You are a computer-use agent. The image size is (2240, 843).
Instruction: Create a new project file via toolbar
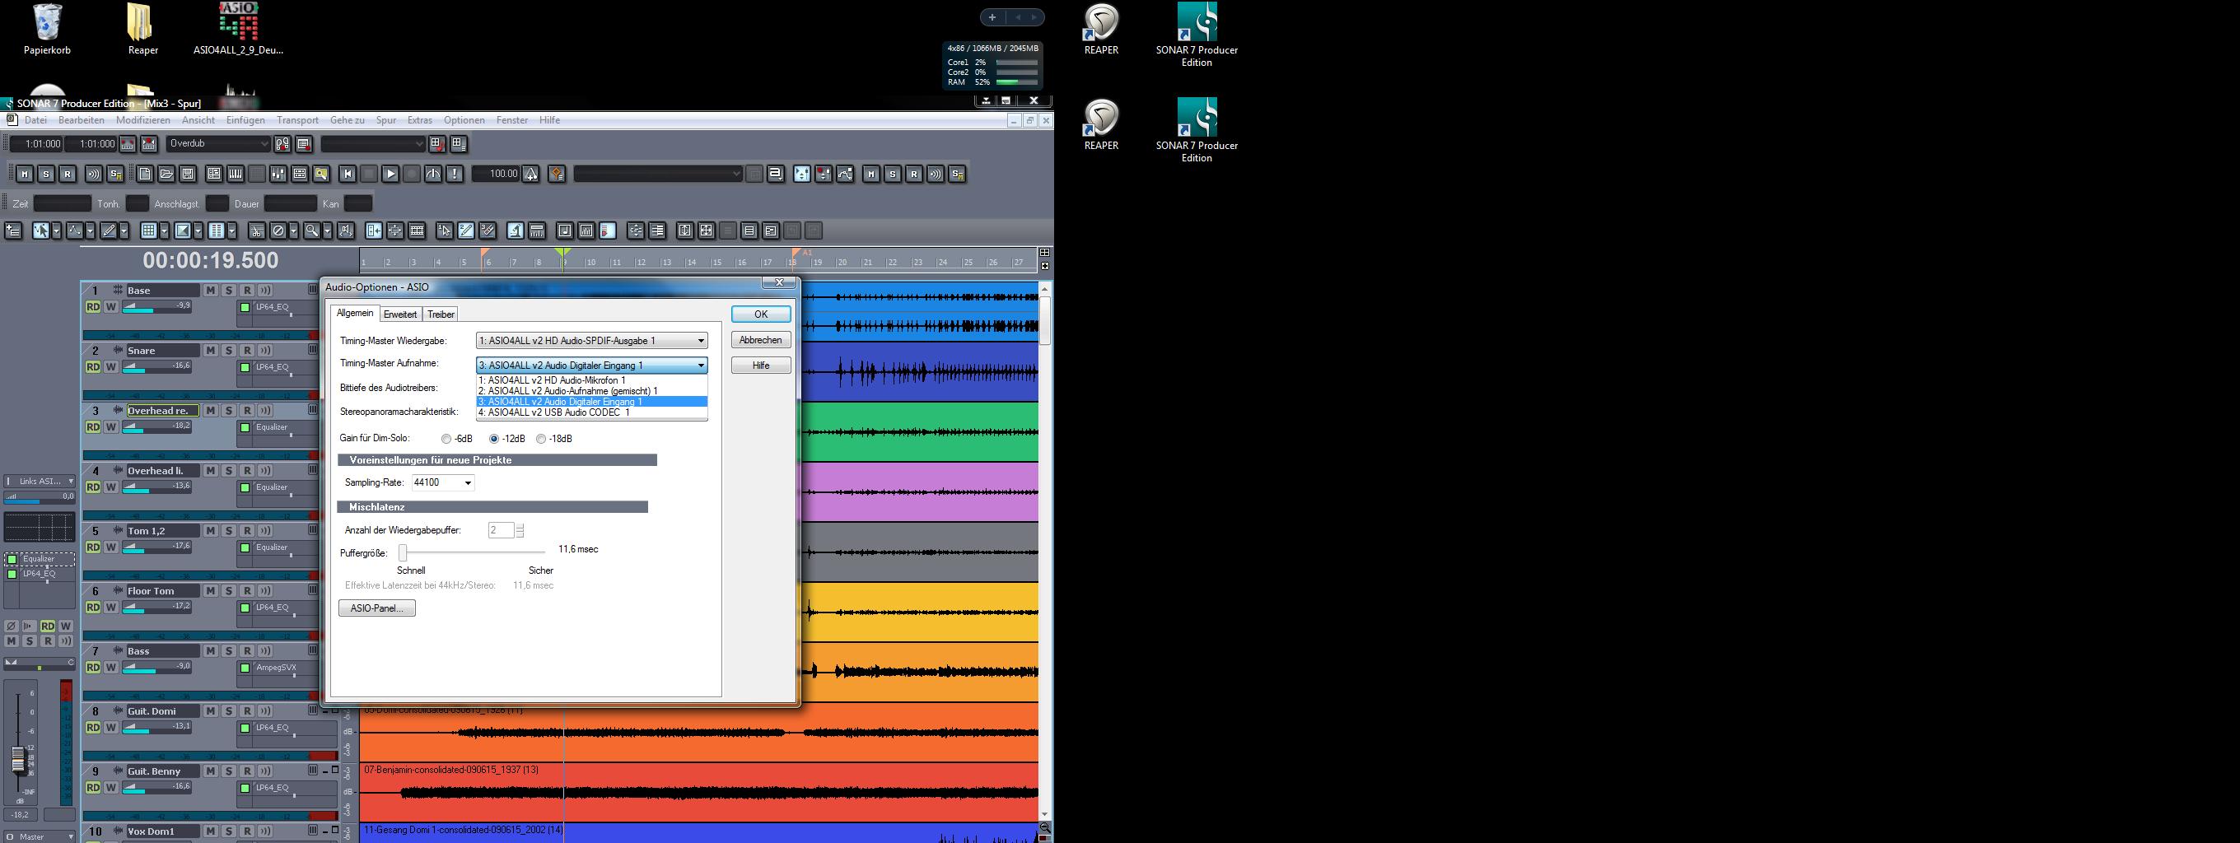(145, 174)
